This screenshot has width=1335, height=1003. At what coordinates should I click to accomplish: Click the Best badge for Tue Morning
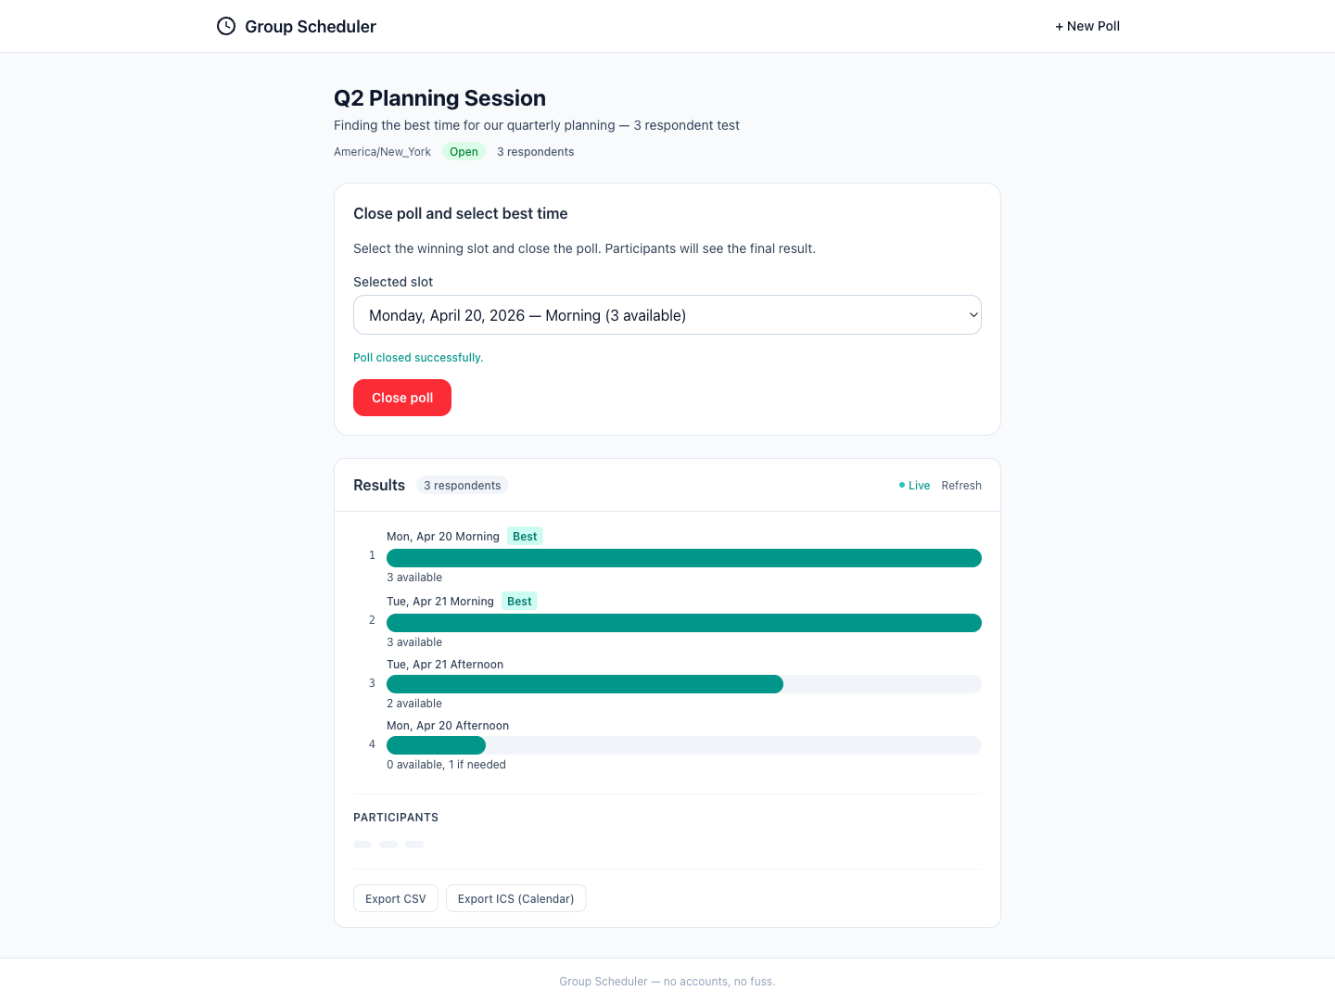click(x=519, y=602)
